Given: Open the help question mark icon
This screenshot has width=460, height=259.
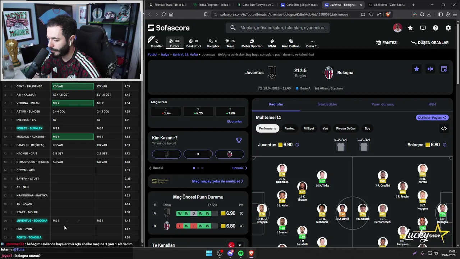Looking at the screenshot, I should (x=436, y=28).
